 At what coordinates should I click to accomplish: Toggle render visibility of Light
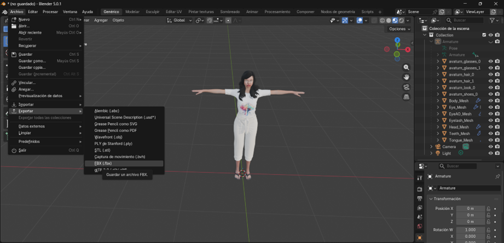pos(497,153)
